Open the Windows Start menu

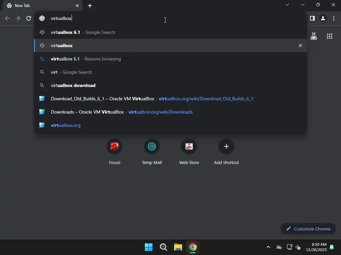pos(149,247)
